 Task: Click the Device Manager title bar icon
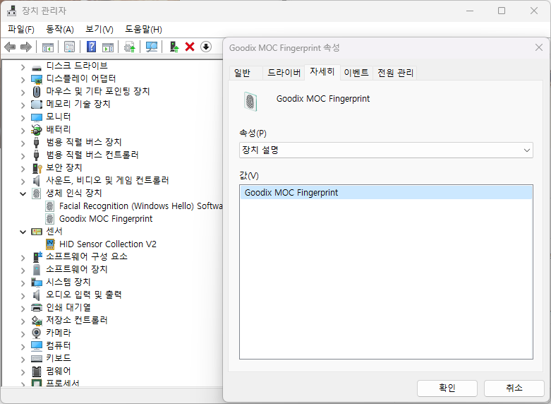11,11
